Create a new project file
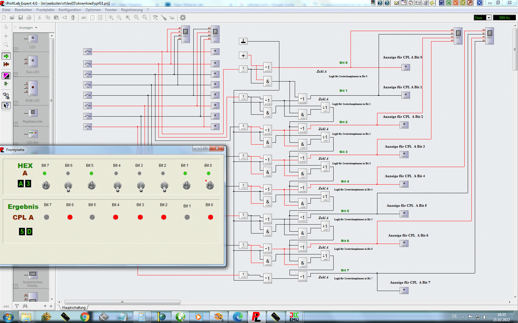Viewport: 518px width, 323px height. point(4,18)
